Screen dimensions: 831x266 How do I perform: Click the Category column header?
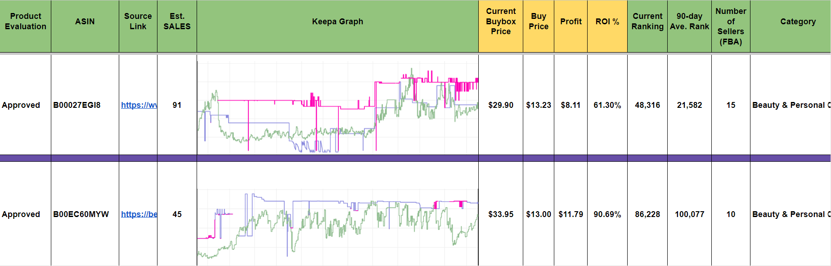(798, 22)
